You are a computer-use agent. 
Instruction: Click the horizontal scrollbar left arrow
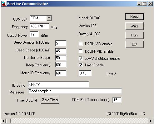pyautogui.click(x=3, y=121)
